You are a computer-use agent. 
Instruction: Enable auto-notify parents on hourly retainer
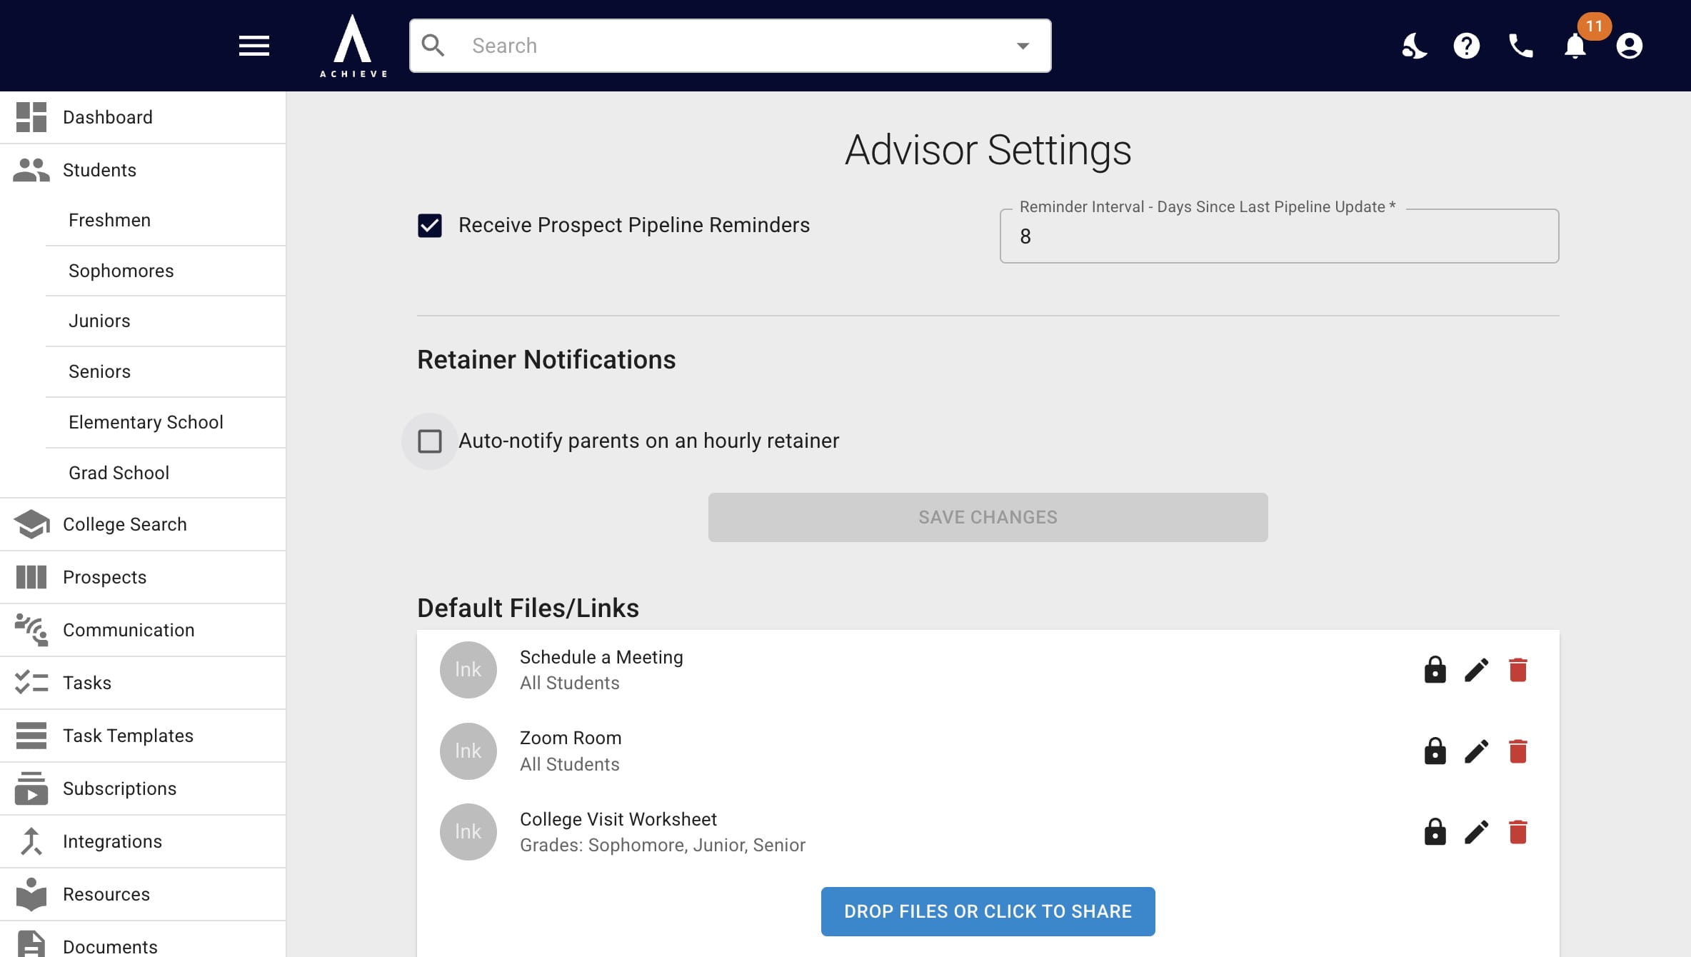pos(430,441)
